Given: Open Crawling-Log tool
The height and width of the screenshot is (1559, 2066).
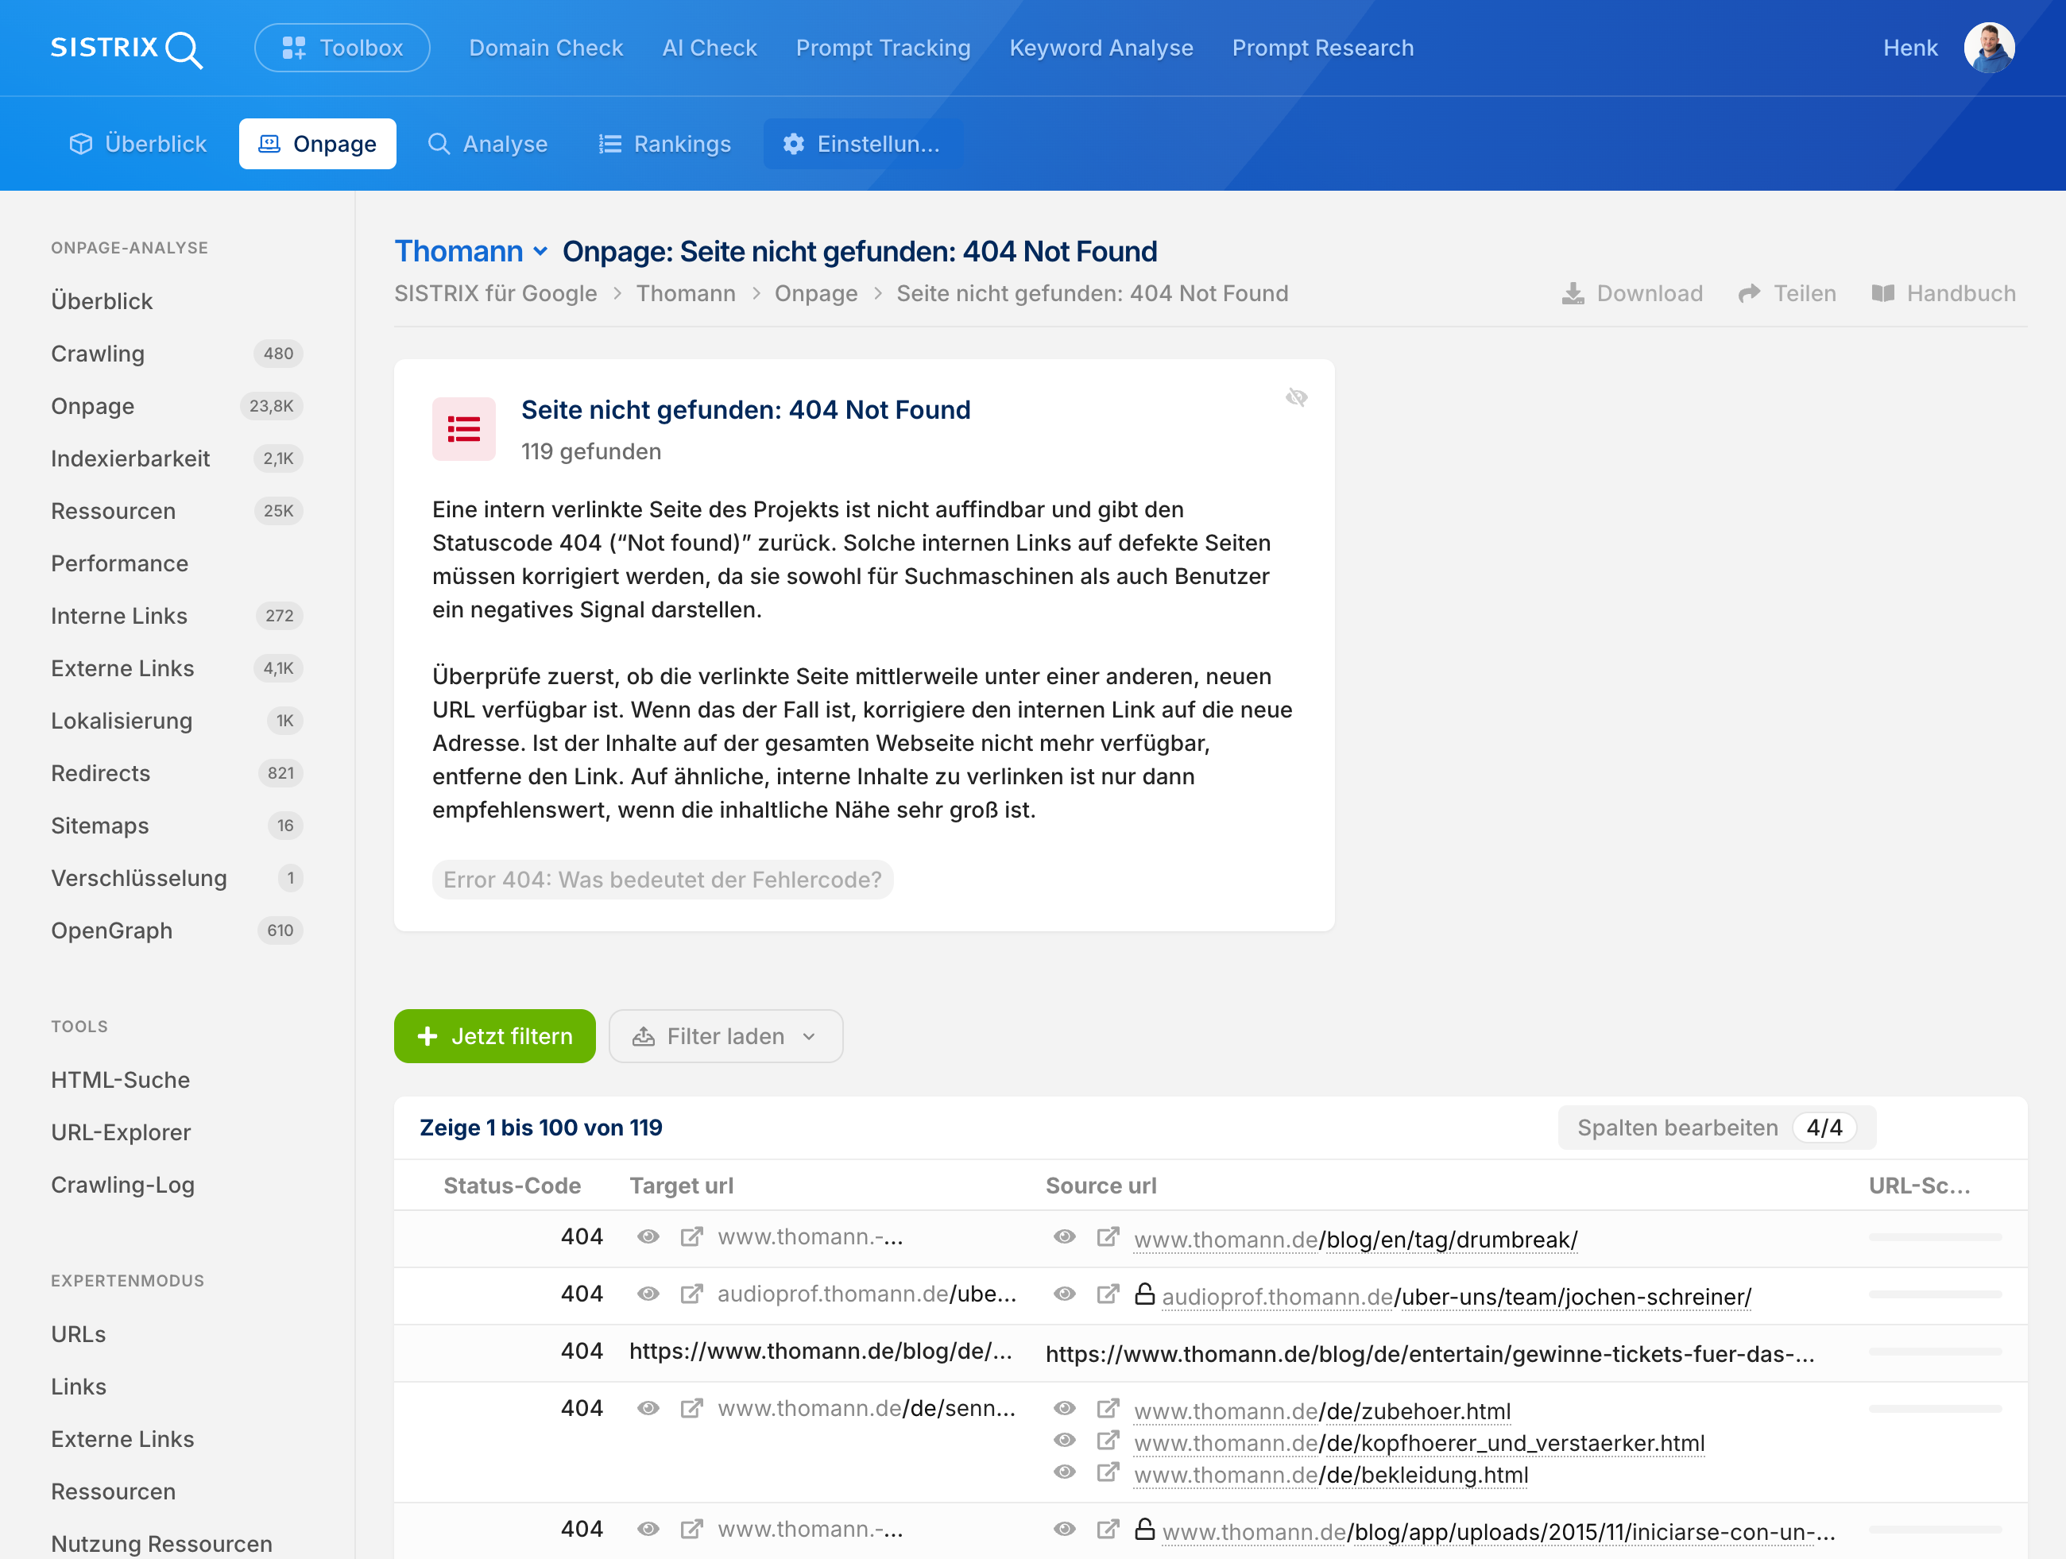Looking at the screenshot, I should tap(122, 1185).
